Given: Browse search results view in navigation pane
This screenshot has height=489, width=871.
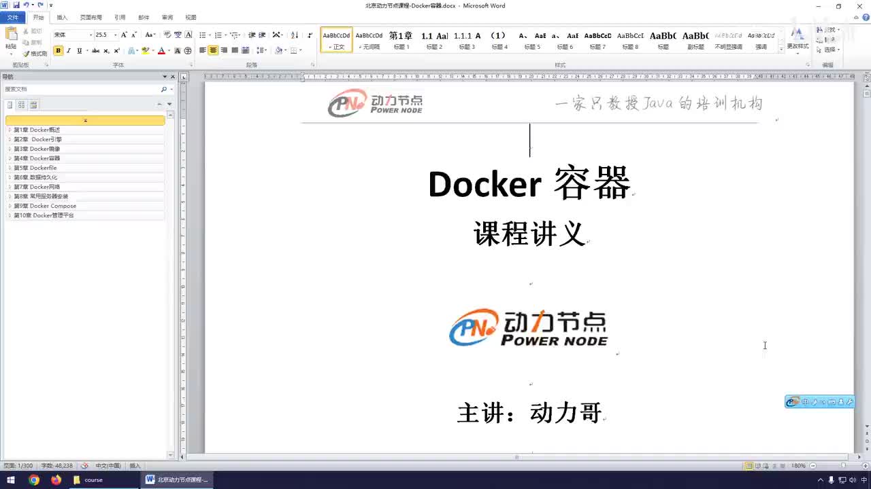Looking at the screenshot, I should click(33, 105).
